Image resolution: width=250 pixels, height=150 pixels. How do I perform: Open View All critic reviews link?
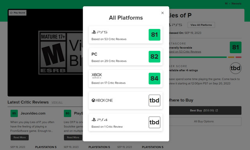click(57, 102)
